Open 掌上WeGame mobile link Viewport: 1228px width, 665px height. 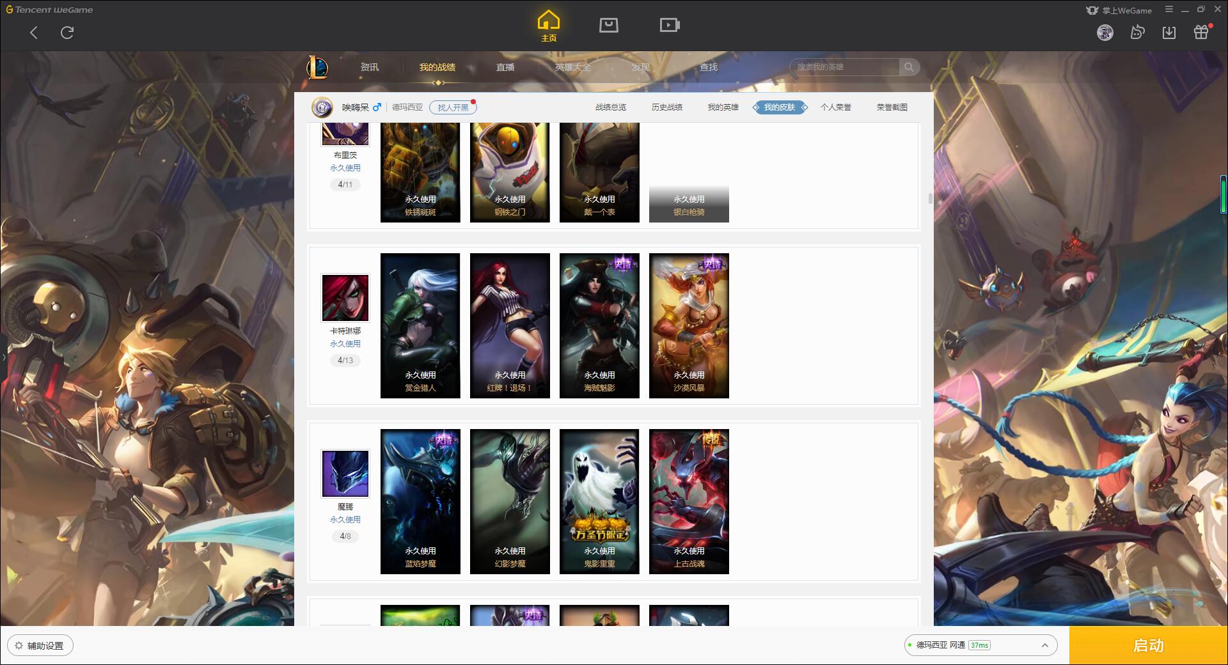tap(1119, 10)
